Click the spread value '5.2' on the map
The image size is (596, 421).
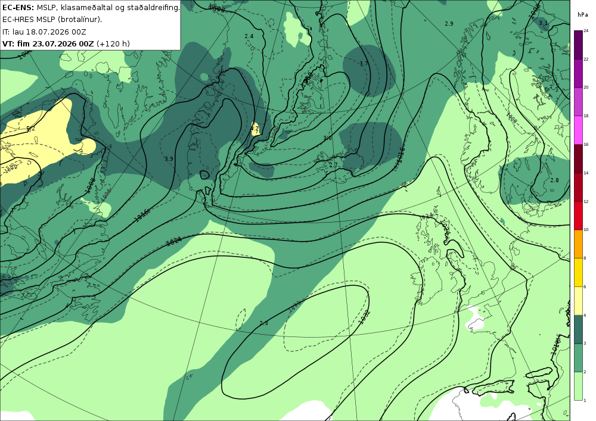[31, 129]
